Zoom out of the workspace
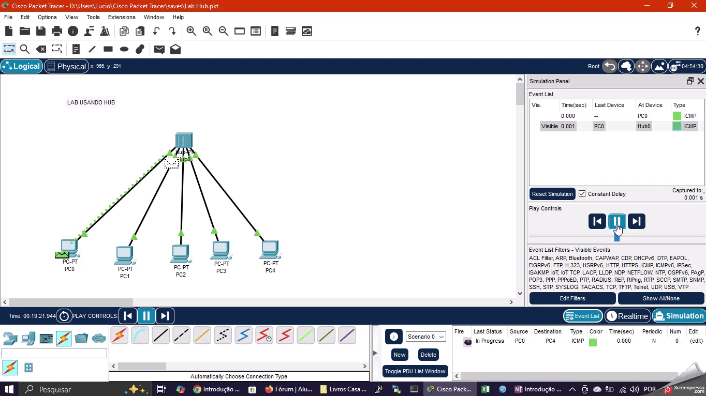Image resolution: width=706 pixels, height=396 pixels. (x=224, y=32)
